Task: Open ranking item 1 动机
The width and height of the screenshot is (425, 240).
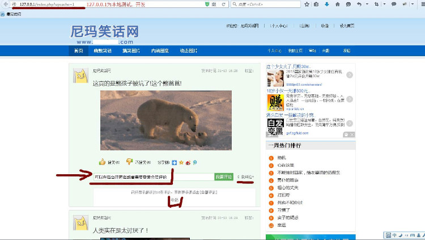Action: click(x=282, y=158)
